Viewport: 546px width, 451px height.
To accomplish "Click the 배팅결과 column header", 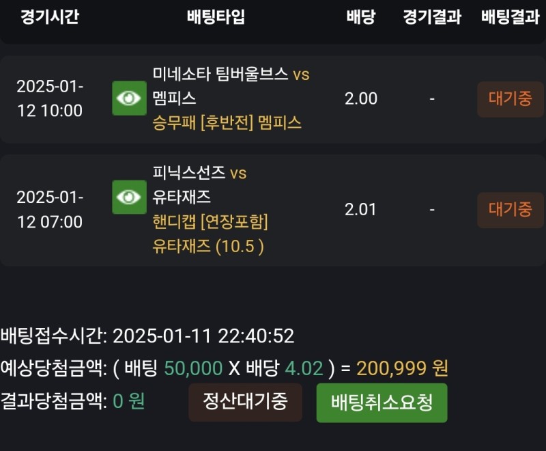I will (x=510, y=17).
